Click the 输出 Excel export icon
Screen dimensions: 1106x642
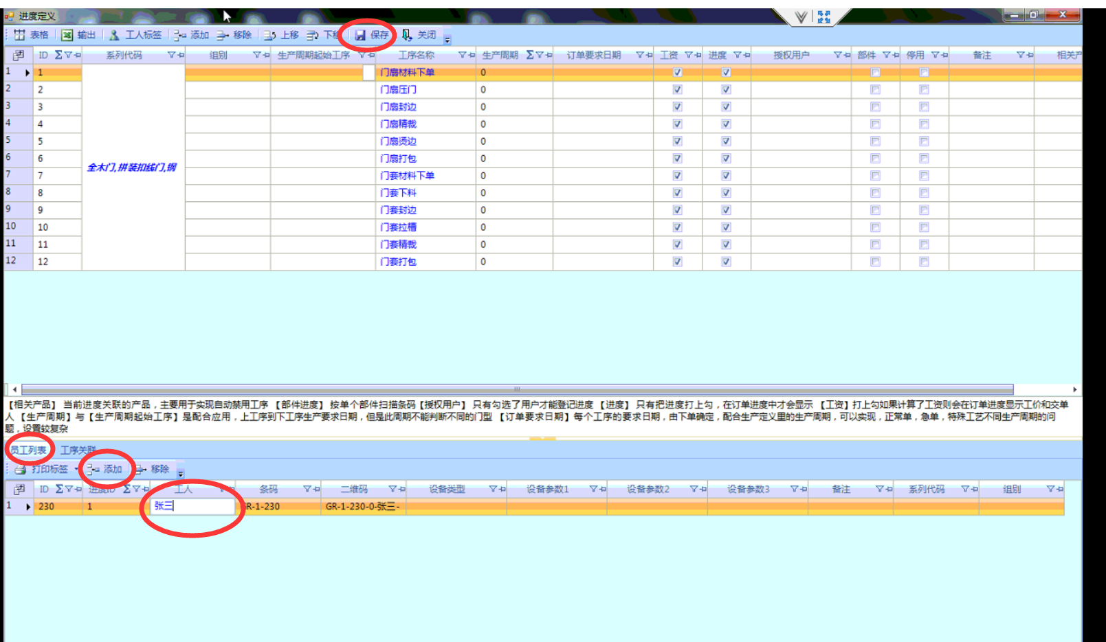pos(67,35)
